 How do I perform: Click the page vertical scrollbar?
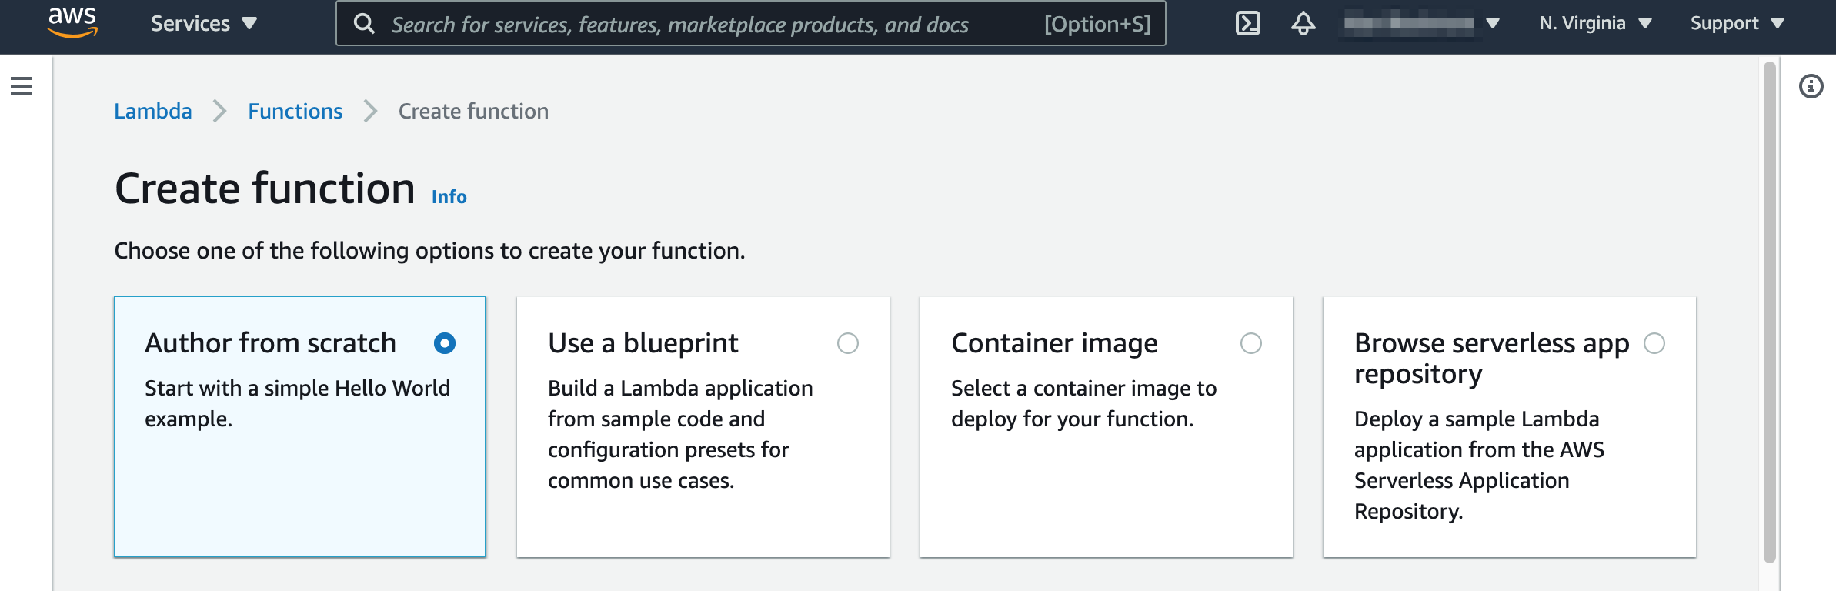[x=1769, y=312]
